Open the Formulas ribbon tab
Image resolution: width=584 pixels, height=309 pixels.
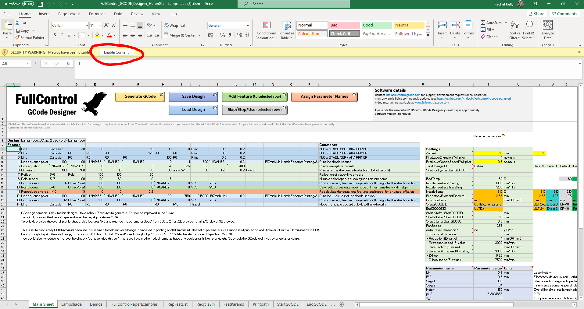tap(97, 14)
